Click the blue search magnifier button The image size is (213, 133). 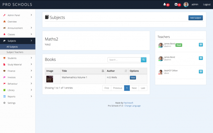tap(144, 60)
